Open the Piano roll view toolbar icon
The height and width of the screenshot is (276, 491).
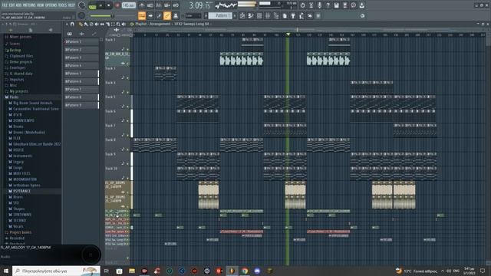click(251, 15)
